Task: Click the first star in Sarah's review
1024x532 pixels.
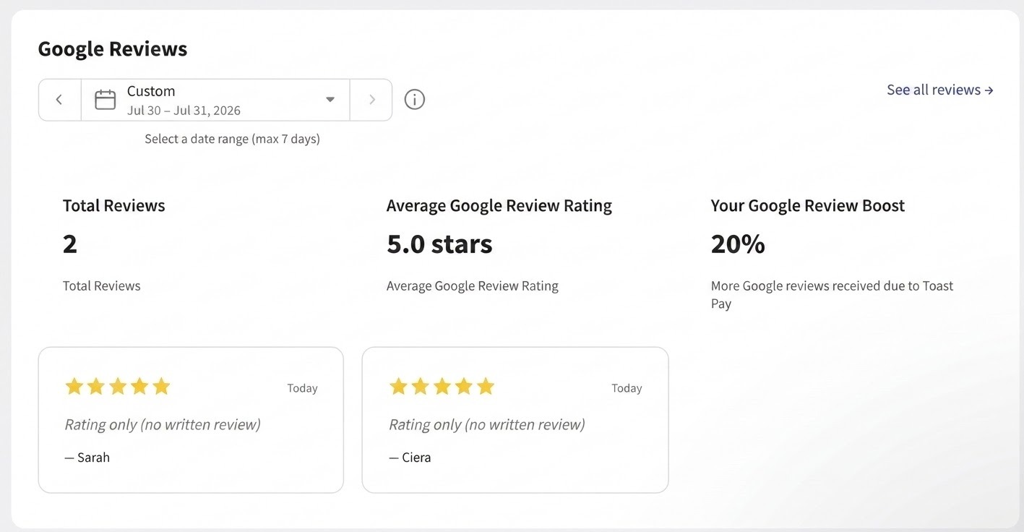Action: tap(74, 387)
